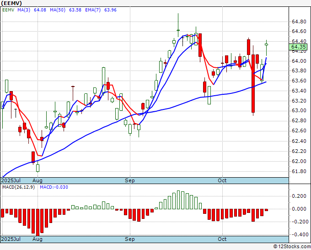This screenshot has width=311, height=250.
Task: Click the current price tag 64.35
Action: pos(298,47)
